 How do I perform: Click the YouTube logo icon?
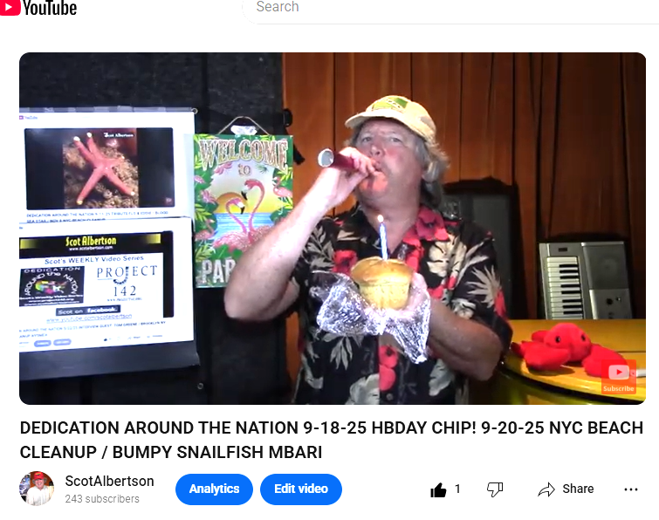coord(10,7)
